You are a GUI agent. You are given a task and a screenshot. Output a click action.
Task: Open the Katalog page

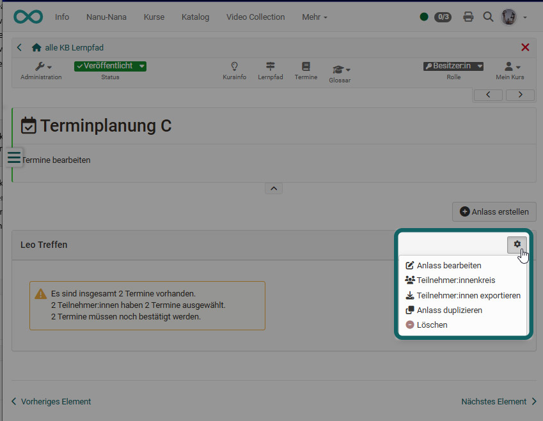195,17
